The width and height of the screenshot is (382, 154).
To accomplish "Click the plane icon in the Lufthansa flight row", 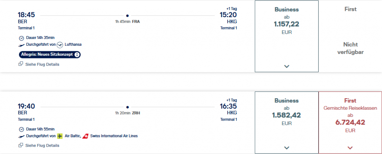I will pyautogui.click(x=21, y=45).
